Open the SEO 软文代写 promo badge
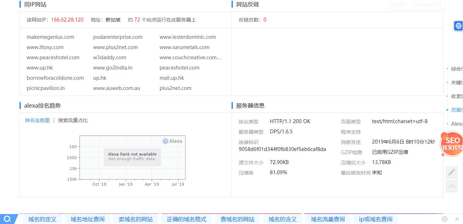This screenshot has width=463, height=224. coord(452,144)
